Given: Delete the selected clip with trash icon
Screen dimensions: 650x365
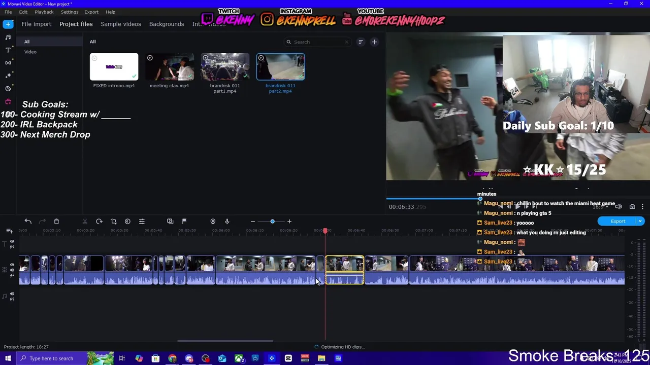Looking at the screenshot, I should click(x=56, y=222).
